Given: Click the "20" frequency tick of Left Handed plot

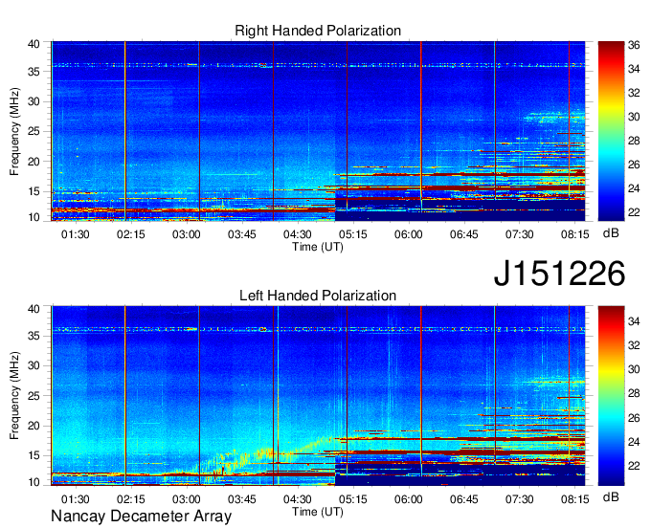Looking at the screenshot, I should tap(34, 426).
